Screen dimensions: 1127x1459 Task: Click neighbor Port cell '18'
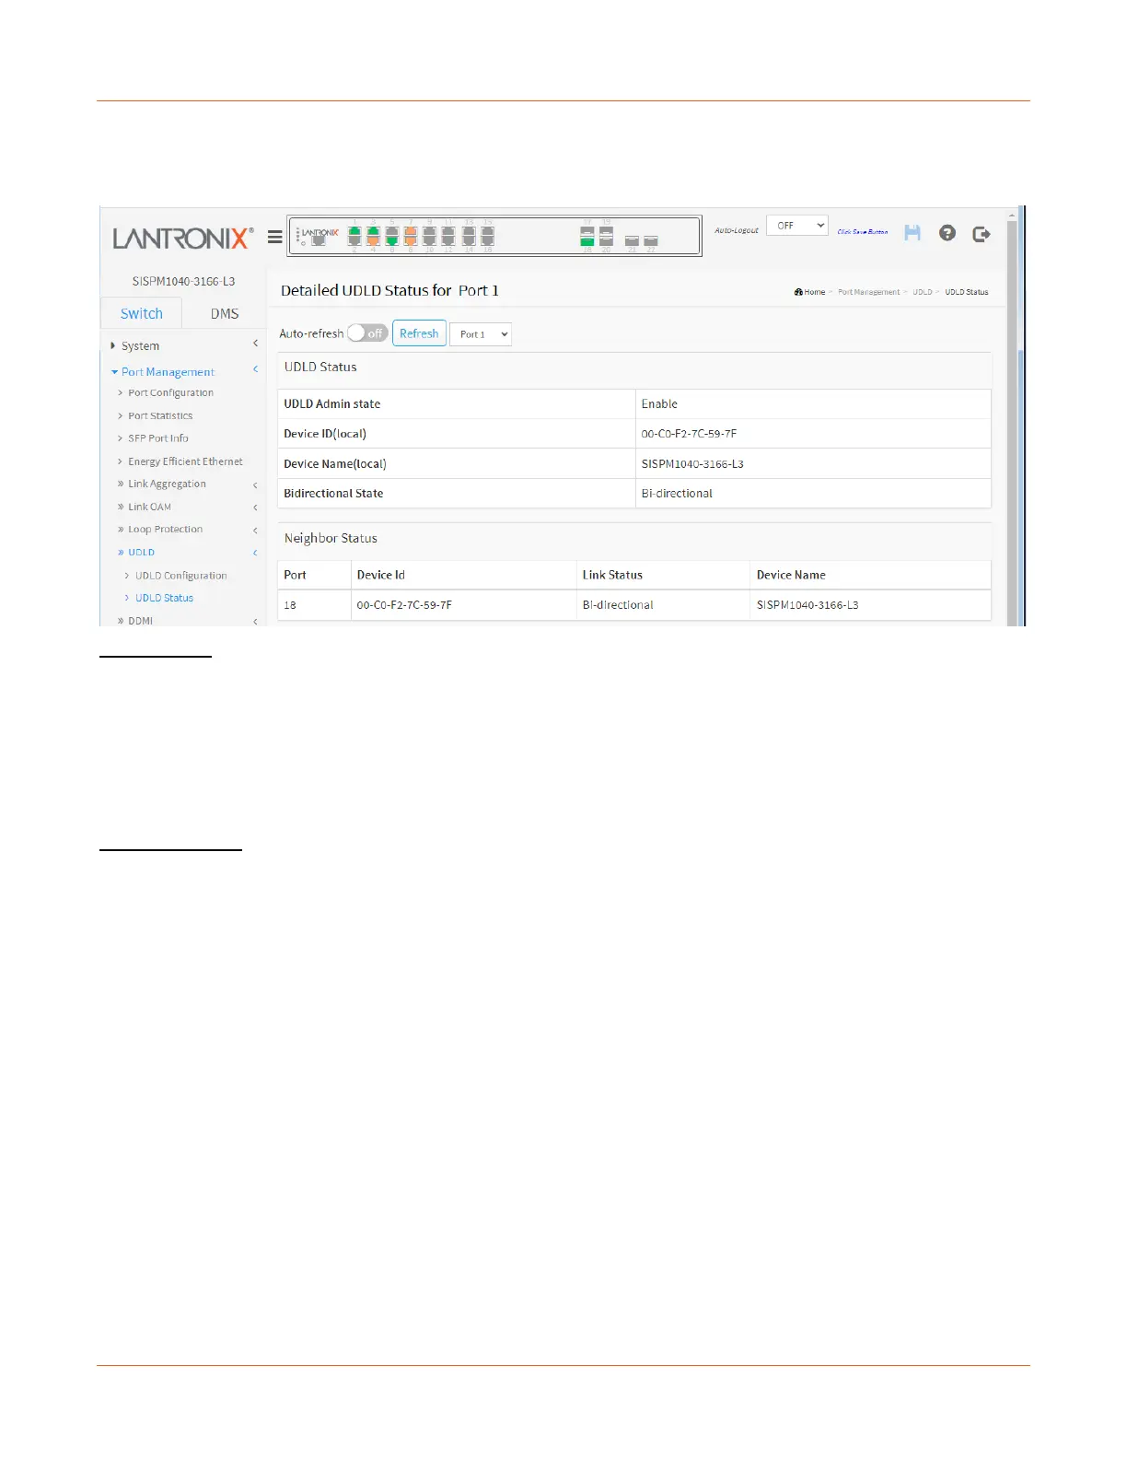pyautogui.click(x=290, y=605)
